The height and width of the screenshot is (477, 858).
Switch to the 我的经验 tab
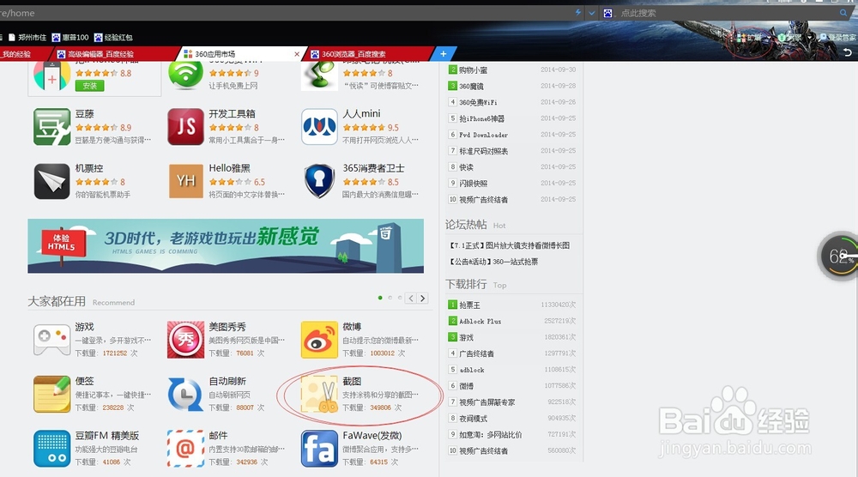coord(25,53)
